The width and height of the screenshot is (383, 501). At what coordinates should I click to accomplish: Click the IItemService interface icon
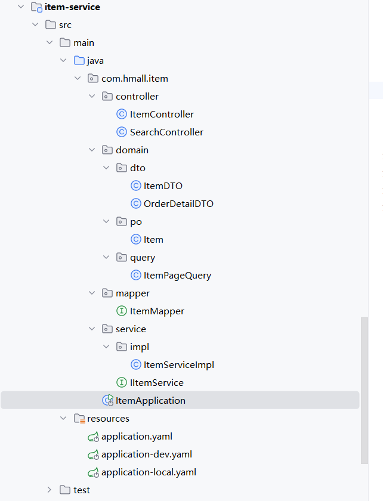coord(122,382)
